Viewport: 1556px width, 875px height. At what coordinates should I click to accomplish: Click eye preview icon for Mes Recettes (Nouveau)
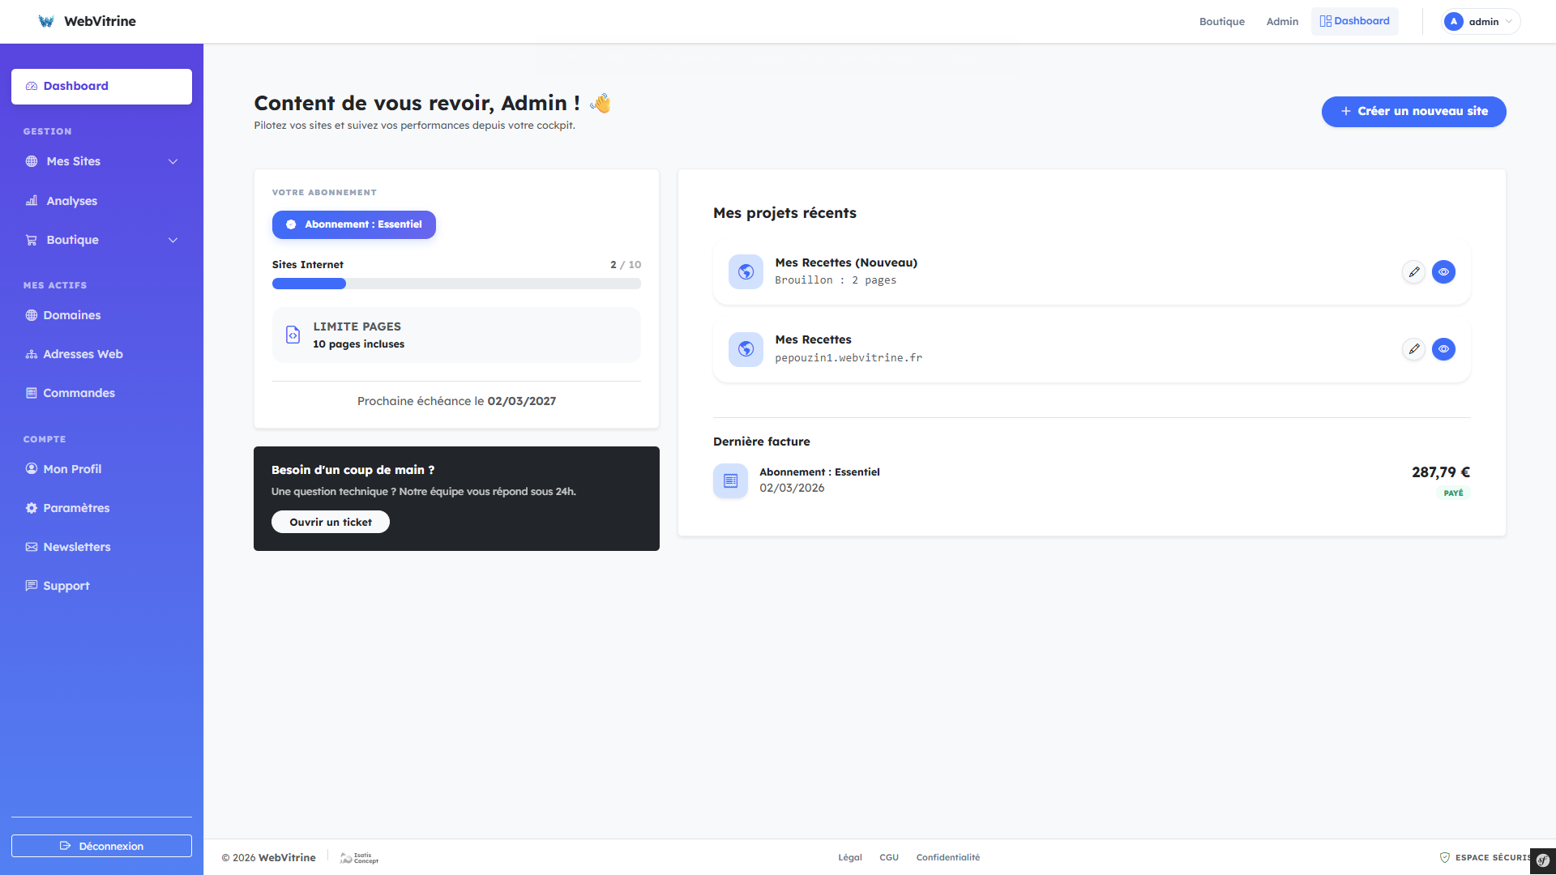pyautogui.click(x=1443, y=272)
